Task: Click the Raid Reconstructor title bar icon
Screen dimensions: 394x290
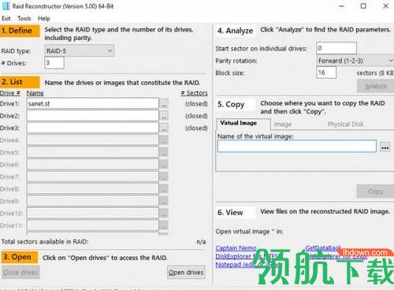Action: [6, 6]
